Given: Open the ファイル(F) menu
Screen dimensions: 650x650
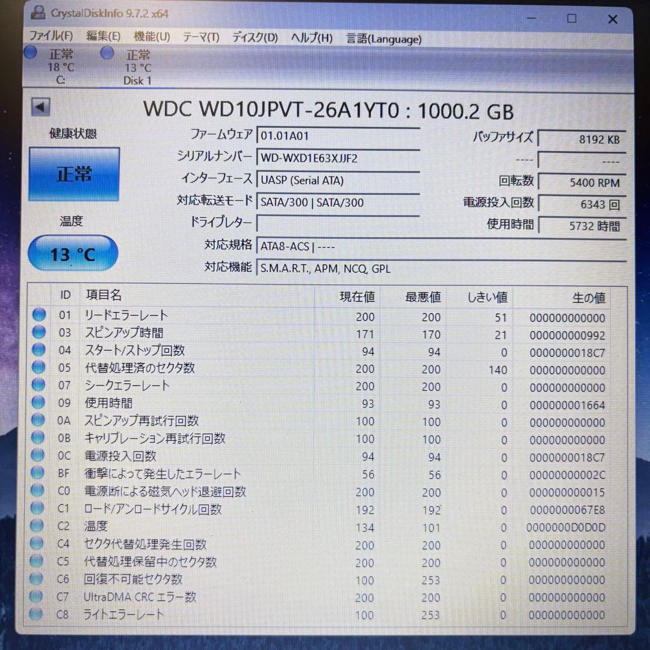Looking at the screenshot, I should coord(51,36).
